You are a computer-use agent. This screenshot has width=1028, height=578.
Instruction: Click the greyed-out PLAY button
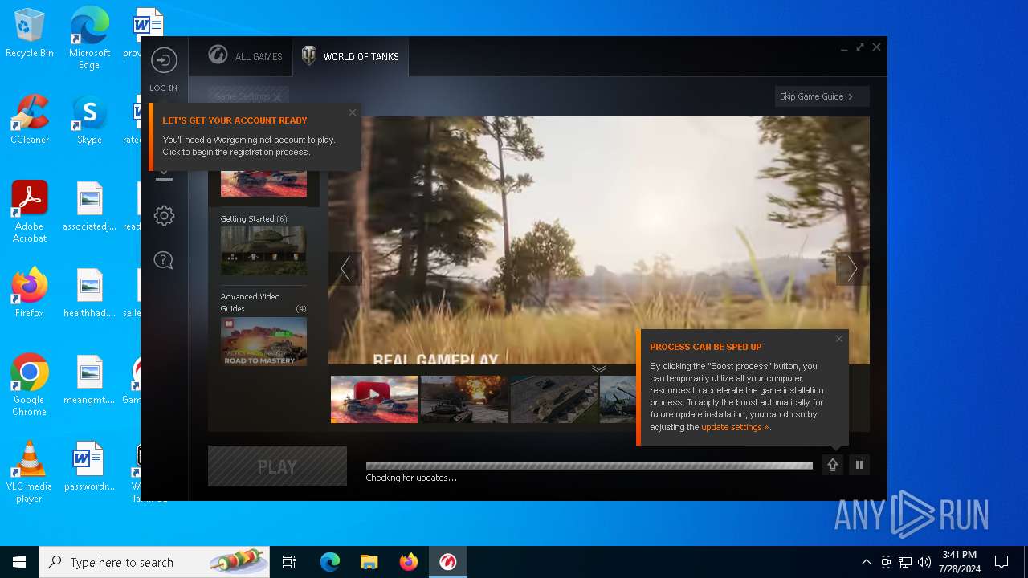pos(277,466)
